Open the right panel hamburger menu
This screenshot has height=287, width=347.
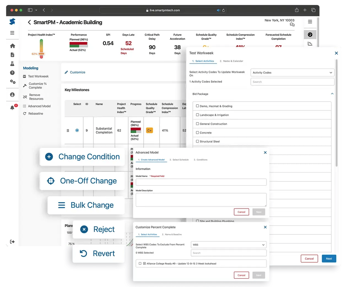pos(310,22)
